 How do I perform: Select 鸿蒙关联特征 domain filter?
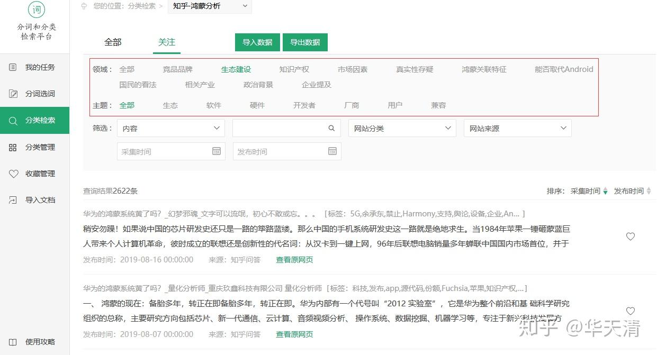pos(484,69)
